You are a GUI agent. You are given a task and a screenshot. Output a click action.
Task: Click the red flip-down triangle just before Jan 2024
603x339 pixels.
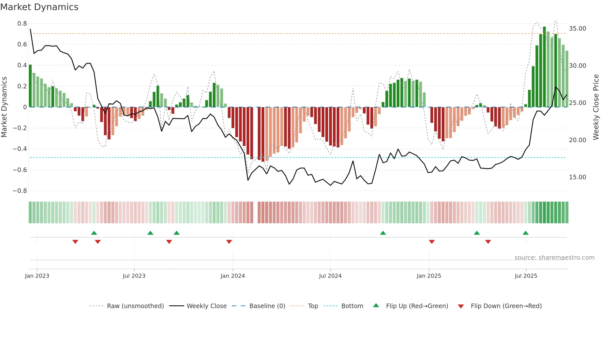click(x=229, y=242)
